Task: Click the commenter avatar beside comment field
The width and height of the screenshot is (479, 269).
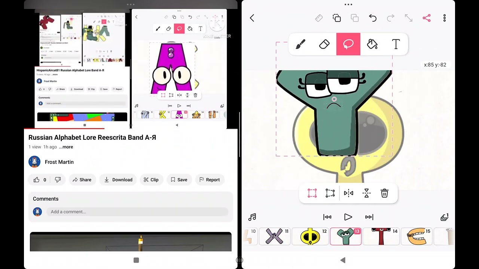Action: tap(37, 211)
